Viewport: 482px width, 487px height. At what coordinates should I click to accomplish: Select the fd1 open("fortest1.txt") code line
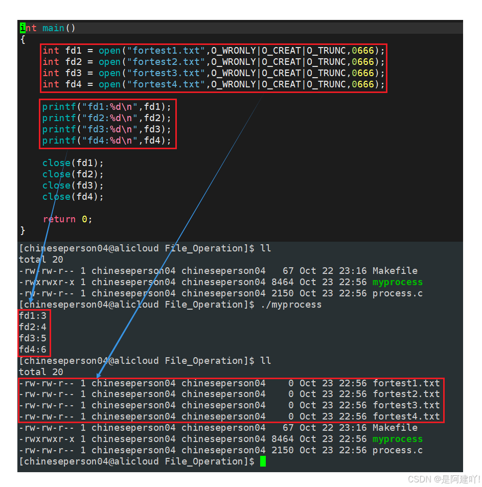[213, 51]
